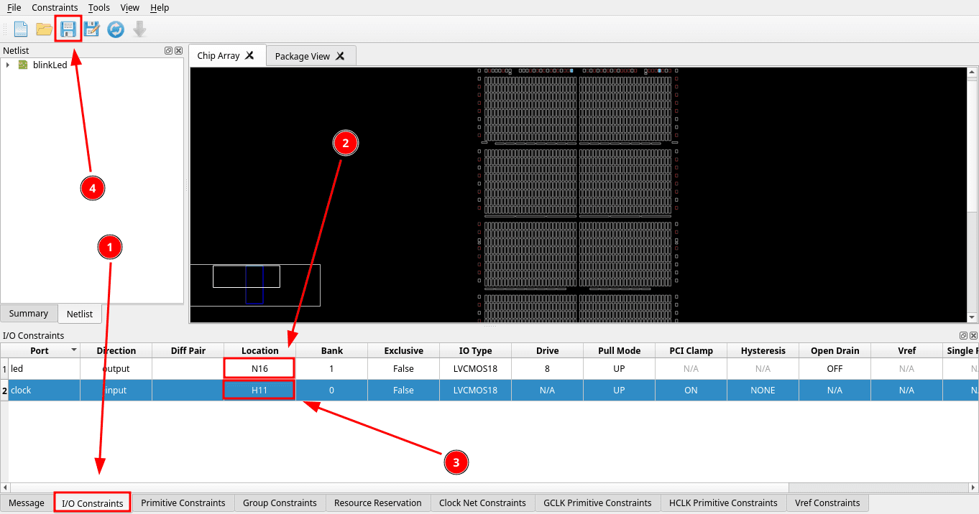Open the View menu
Viewport: 979px width, 514px height.
[130, 7]
